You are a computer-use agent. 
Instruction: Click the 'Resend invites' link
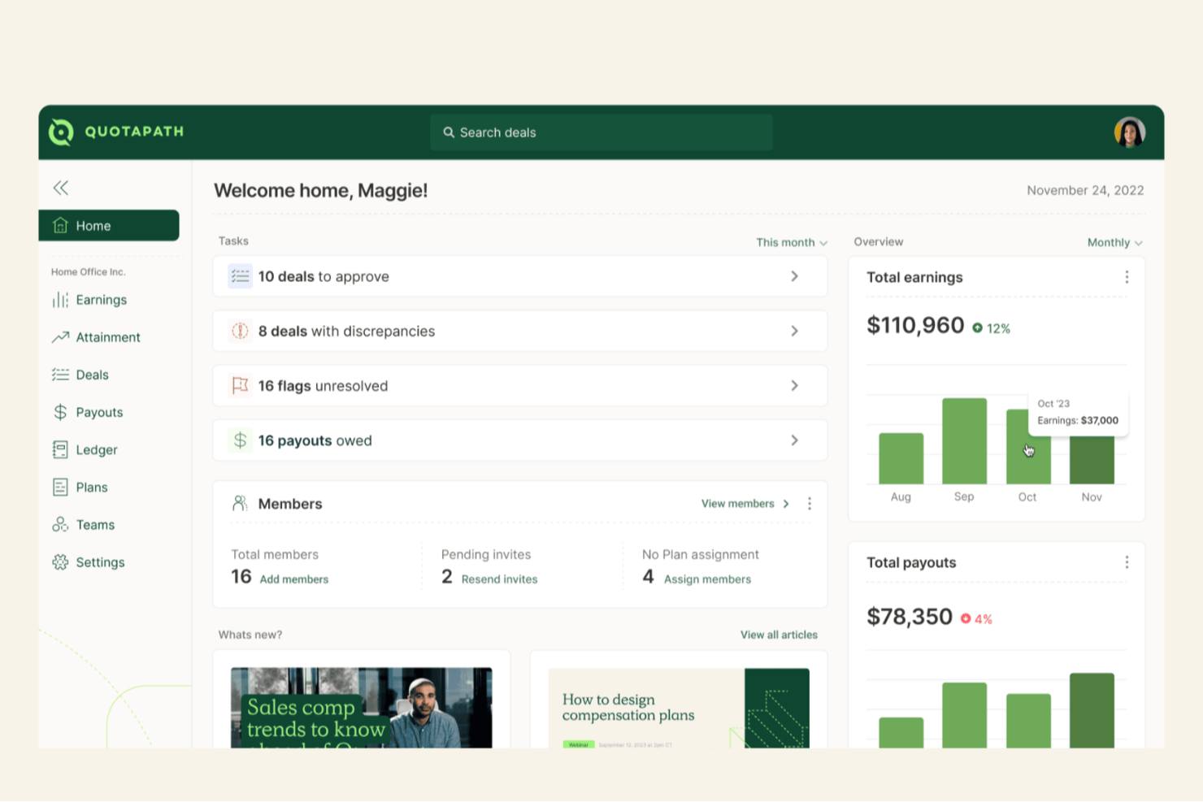pyautogui.click(x=499, y=579)
